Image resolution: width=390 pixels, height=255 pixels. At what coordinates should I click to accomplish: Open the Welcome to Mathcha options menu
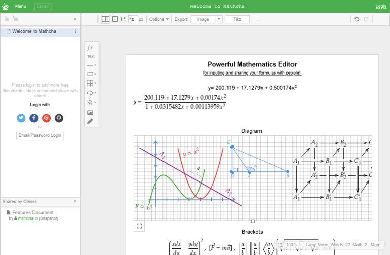pyautogui.click(x=76, y=31)
